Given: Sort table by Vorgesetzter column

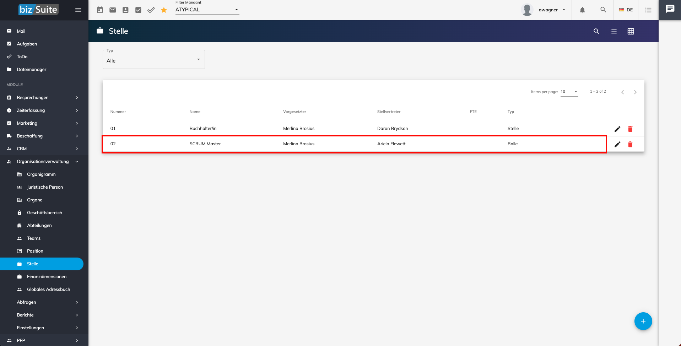Looking at the screenshot, I should (x=294, y=112).
